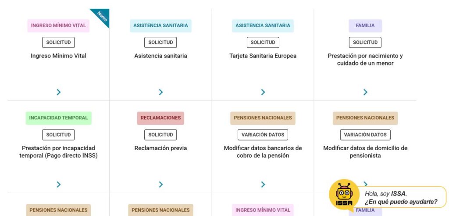Screen dimensions: 449x216
Task: Click the ISSA robot chatbot icon
Action: [x=344, y=194]
